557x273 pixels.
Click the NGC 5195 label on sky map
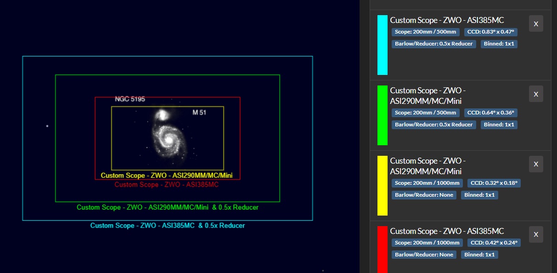click(x=130, y=99)
